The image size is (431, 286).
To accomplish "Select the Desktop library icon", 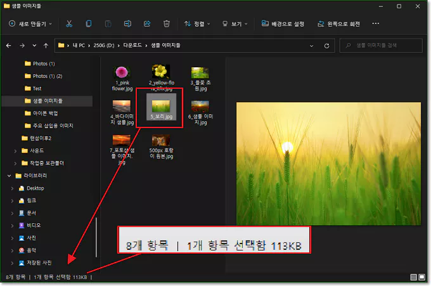I will (x=22, y=188).
